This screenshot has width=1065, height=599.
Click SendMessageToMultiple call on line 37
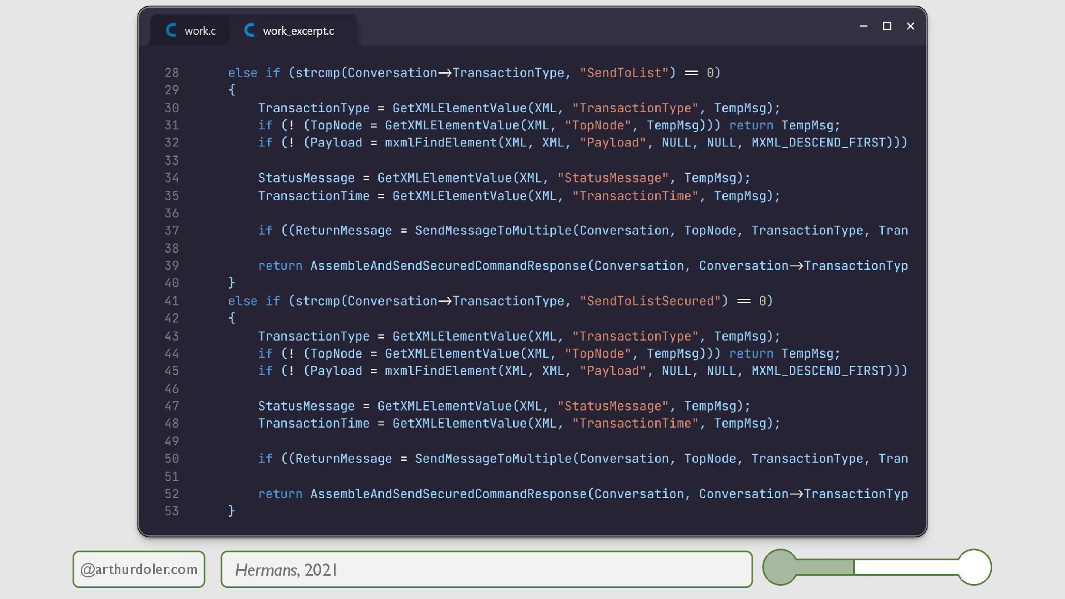coord(493,231)
